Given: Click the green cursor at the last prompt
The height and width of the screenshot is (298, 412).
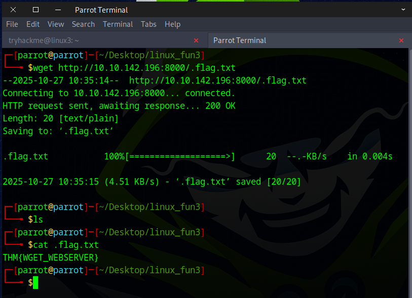Looking at the screenshot, I should (x=35, y=283).
